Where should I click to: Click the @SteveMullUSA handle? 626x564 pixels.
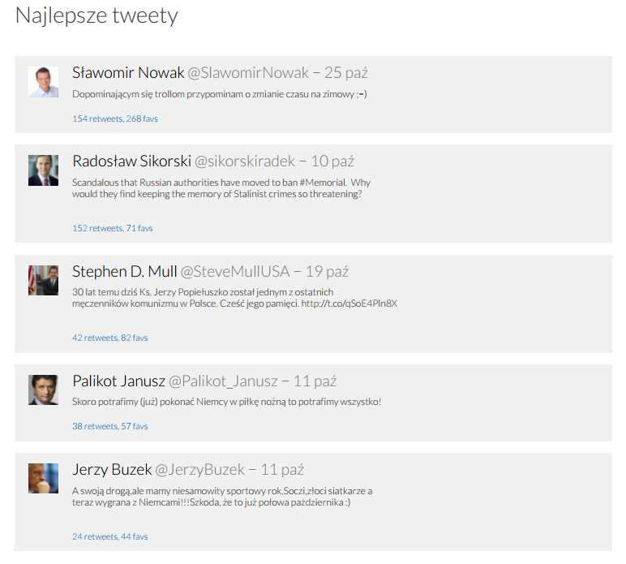235,271
